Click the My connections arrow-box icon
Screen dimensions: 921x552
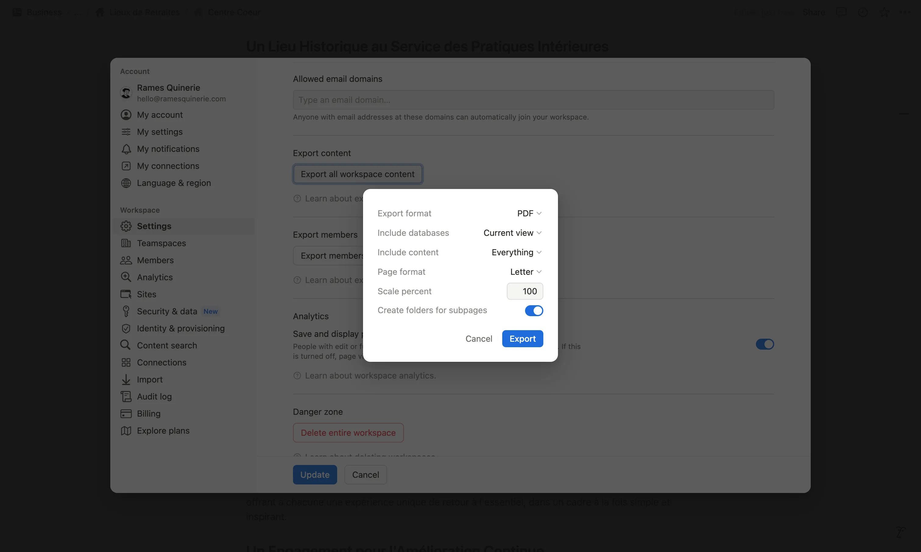tap(126, 166)
